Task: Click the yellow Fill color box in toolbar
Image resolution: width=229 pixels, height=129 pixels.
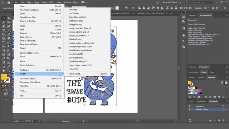Action: [x=4, y=77]
